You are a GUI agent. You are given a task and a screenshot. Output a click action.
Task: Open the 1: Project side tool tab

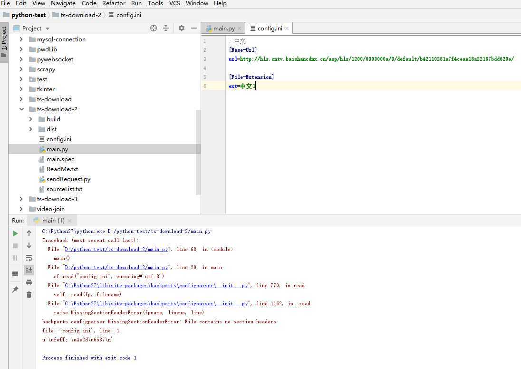(x=4, y=41)
